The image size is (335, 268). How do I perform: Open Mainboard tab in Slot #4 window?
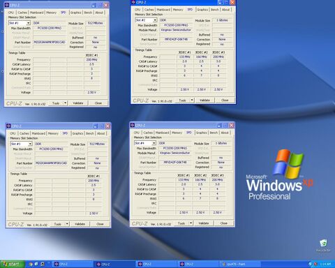pyautogui.click(x=163, y=133)
